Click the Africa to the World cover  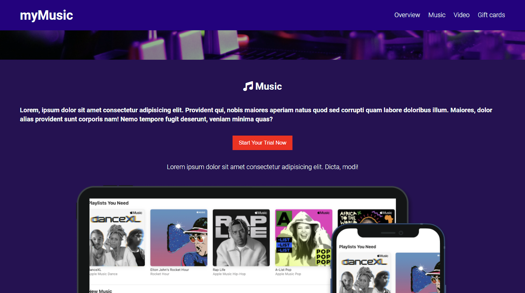pyautogui.click(x=366, y=217)
